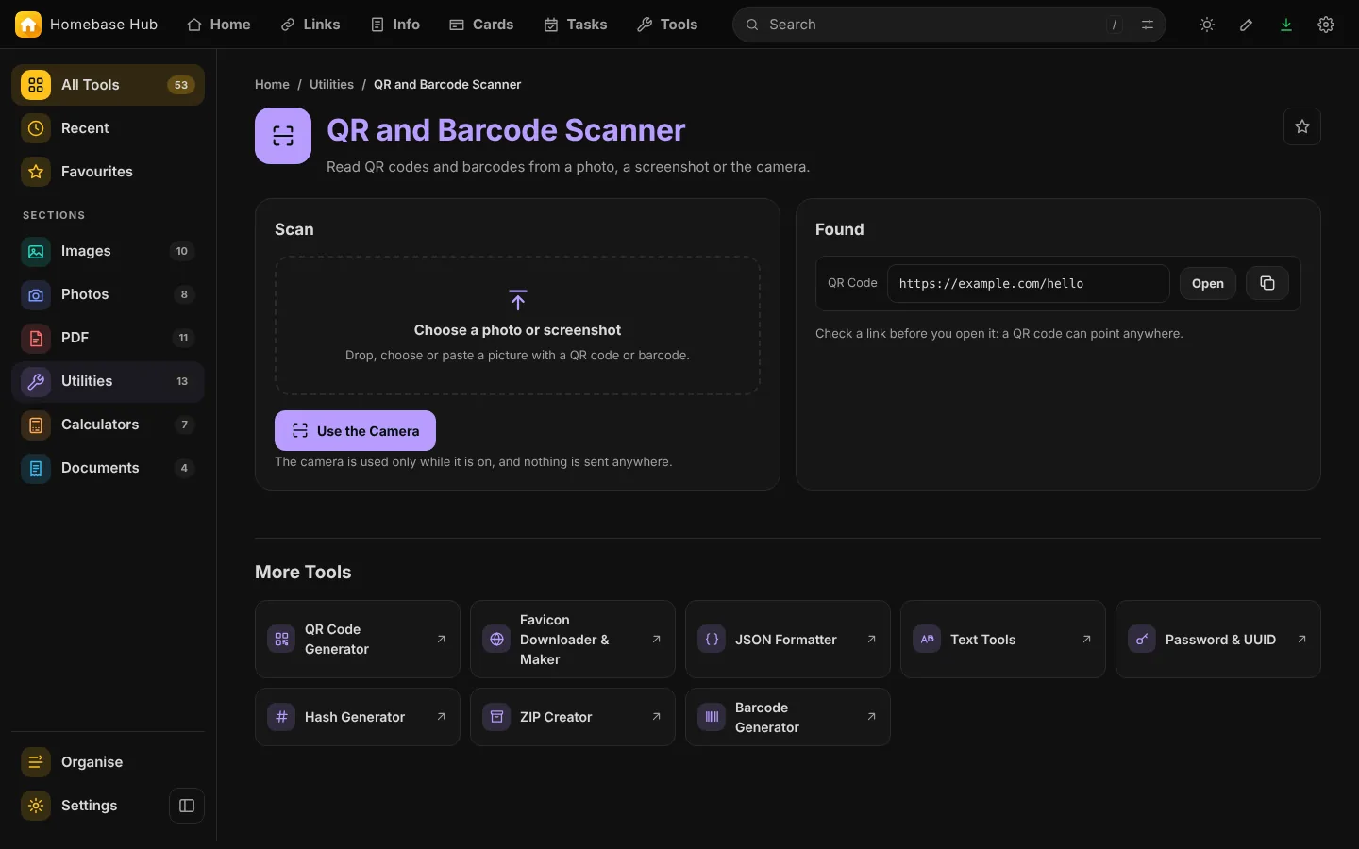Open Tasks in top navigation
The width and height of the screenshot is (1359, 849).
576,25
